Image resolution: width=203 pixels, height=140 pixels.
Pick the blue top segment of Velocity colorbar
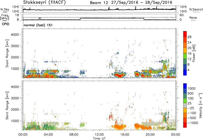pos(185,86)
